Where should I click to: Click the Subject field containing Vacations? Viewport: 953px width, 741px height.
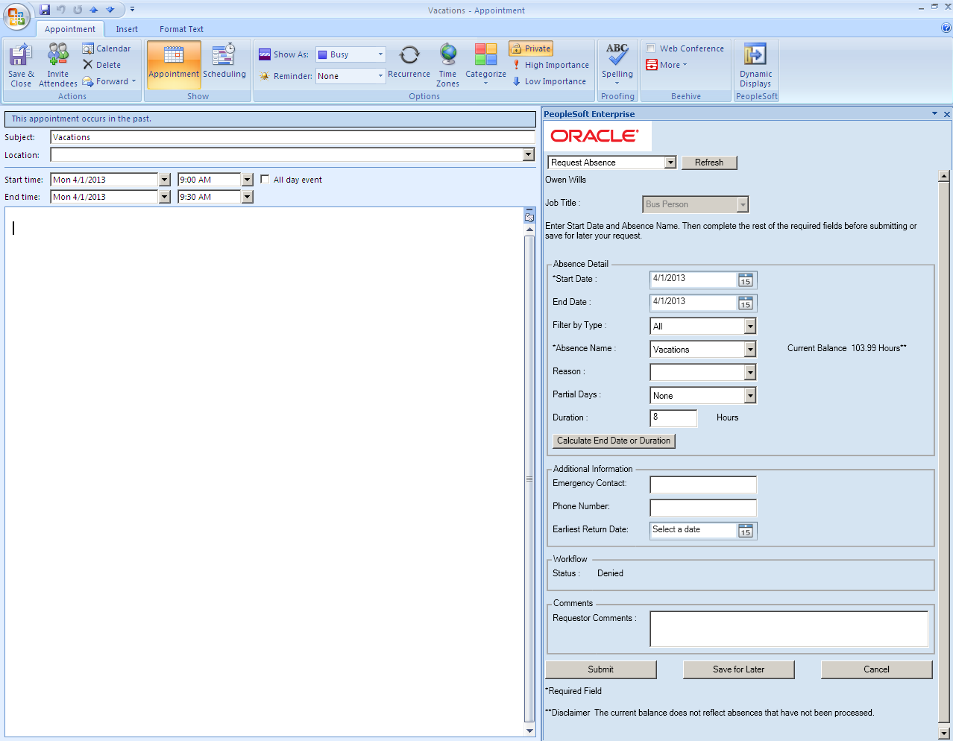coord(292,137)
